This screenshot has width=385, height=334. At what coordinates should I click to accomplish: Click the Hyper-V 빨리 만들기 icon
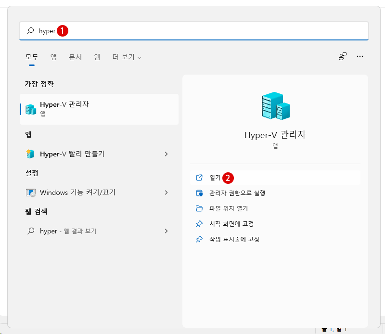tap(30, 154)
